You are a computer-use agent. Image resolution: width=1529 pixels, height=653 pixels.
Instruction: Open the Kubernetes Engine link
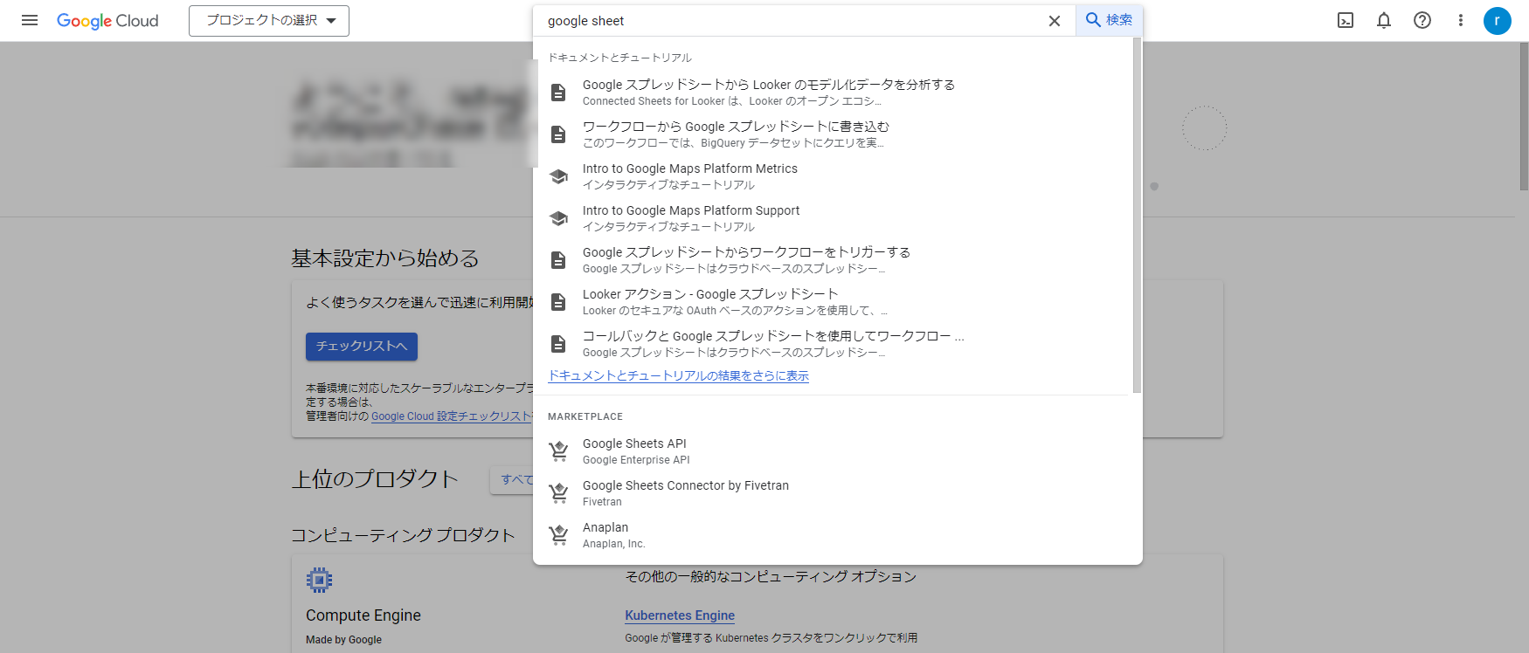pyautogui.click(x=680, y=615)
